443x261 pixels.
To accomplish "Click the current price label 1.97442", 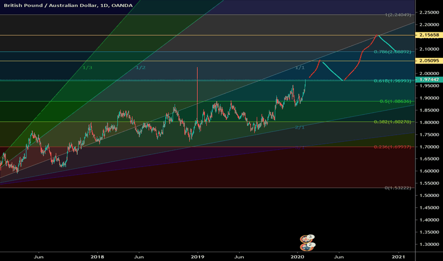I will (x=429, y=80).
